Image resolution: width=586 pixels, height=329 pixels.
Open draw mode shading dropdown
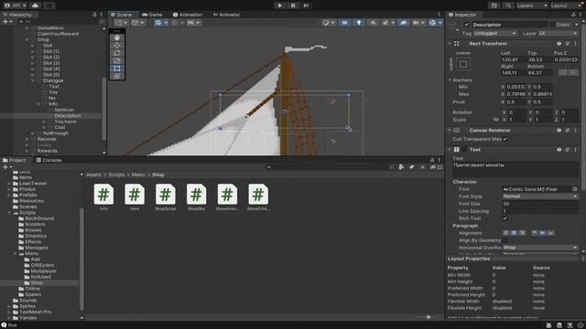(328, 23)
